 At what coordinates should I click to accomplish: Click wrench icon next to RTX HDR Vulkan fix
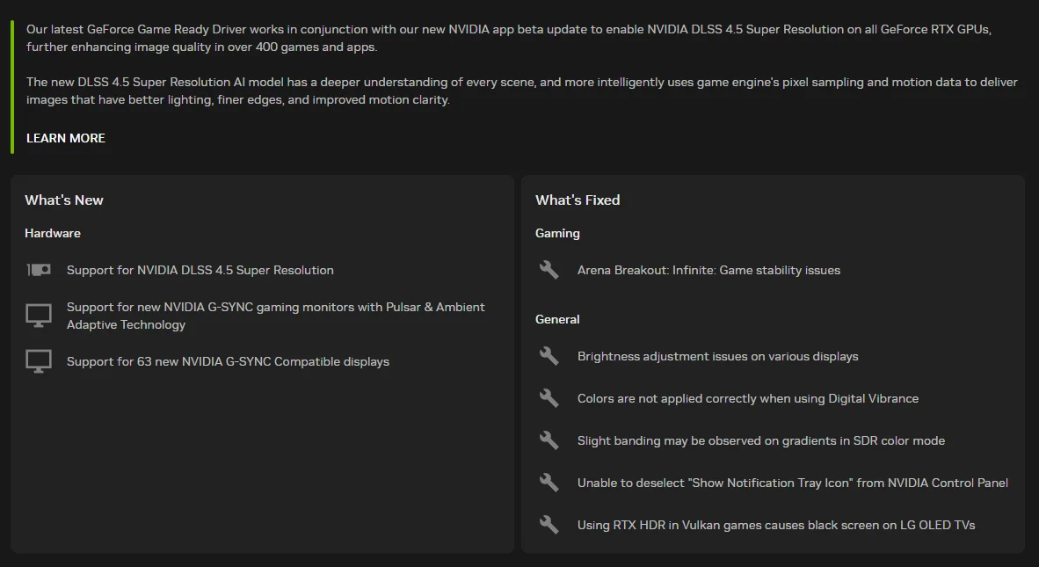click(549, 525)
